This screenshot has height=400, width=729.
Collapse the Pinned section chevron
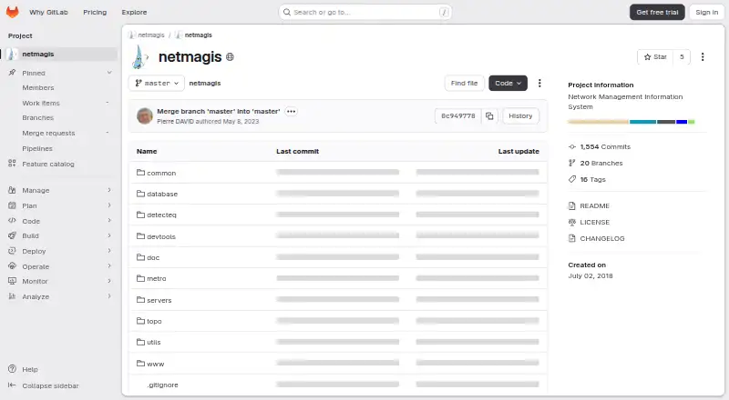109,73
